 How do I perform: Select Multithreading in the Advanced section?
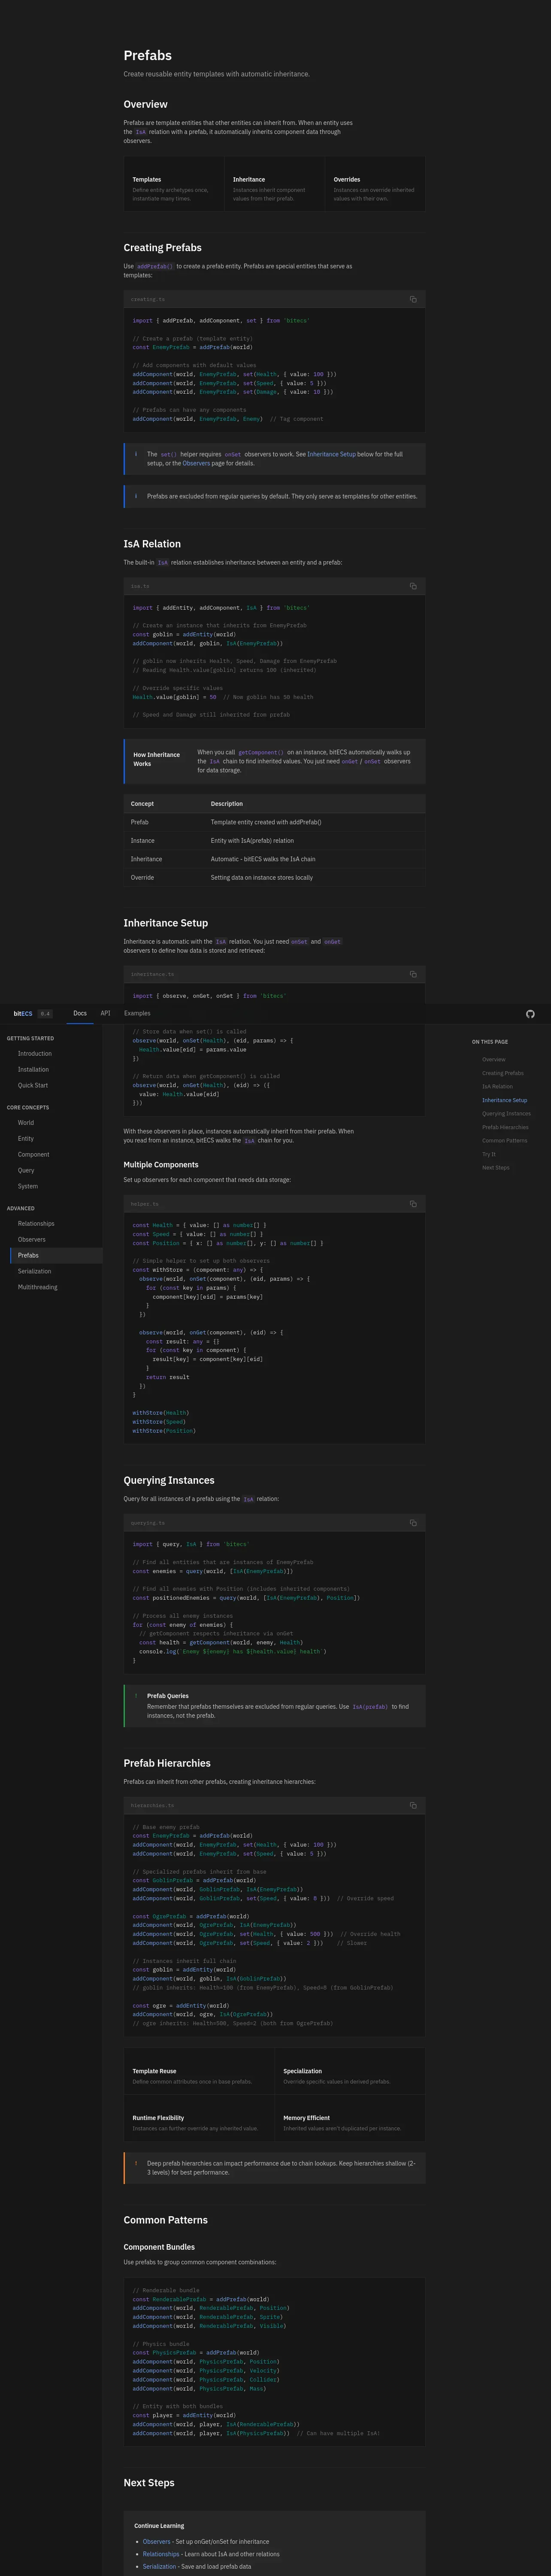pyautogui.click(x=38, y=1287)
